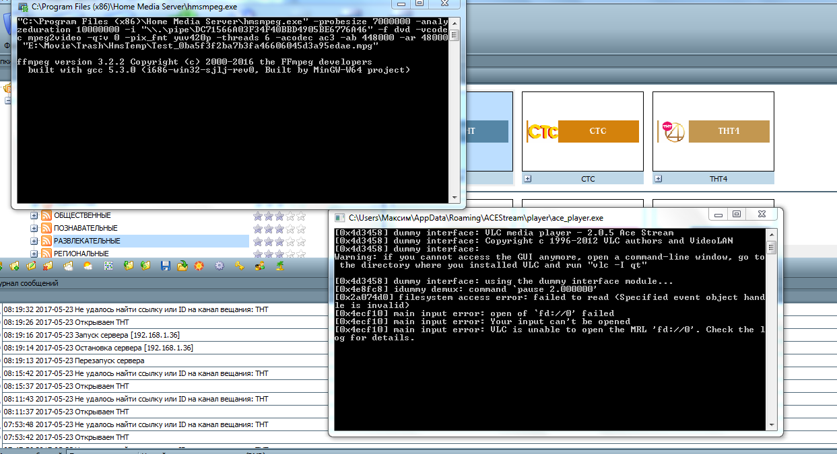Click the blue floppy disk save icon
The image size is (837, 454).
[165, 266]
